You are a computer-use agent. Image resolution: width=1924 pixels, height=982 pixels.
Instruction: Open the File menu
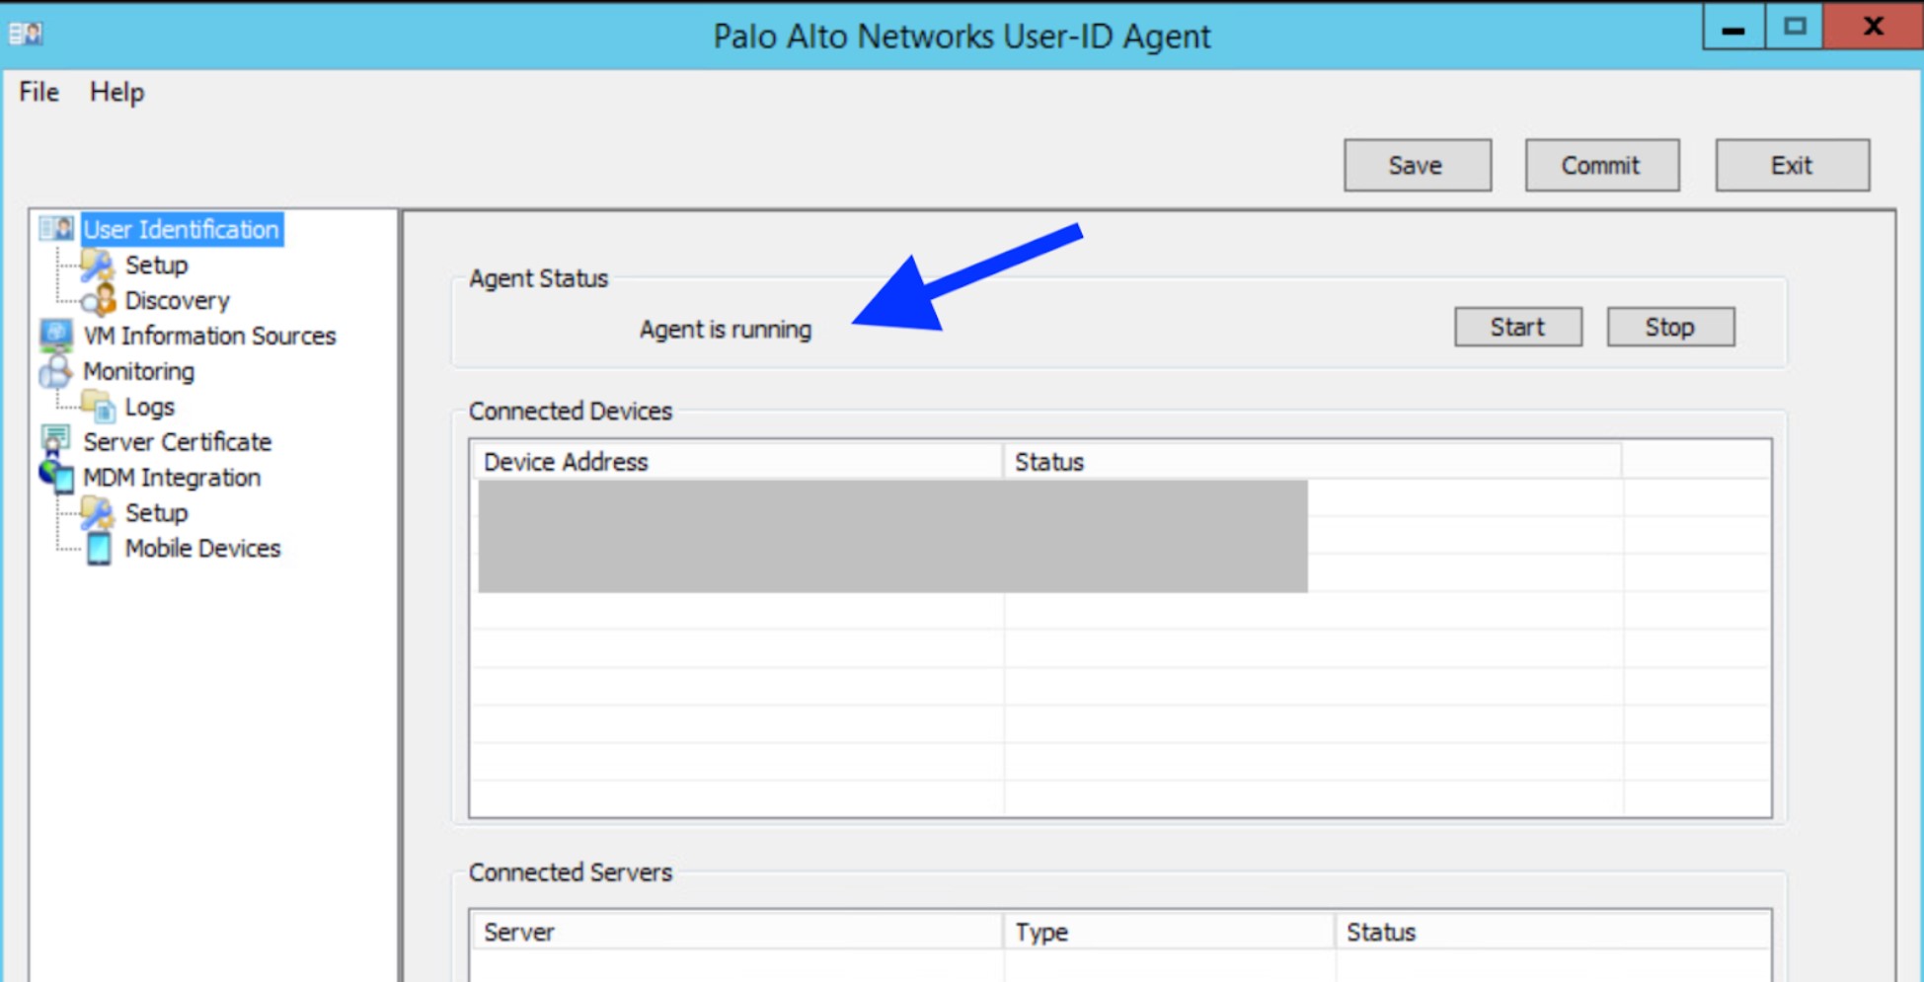39,92
